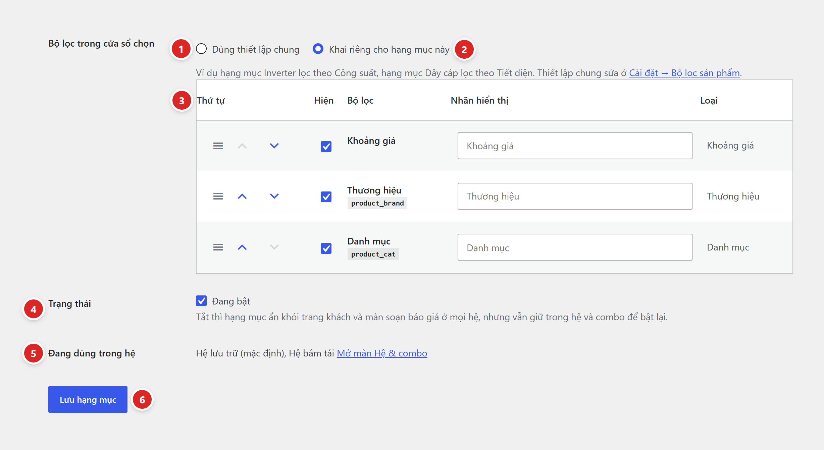Screen dimensions: 824x450
Task: Click bold 'Danh mục' filter name
Action: [x=369, y=241]
